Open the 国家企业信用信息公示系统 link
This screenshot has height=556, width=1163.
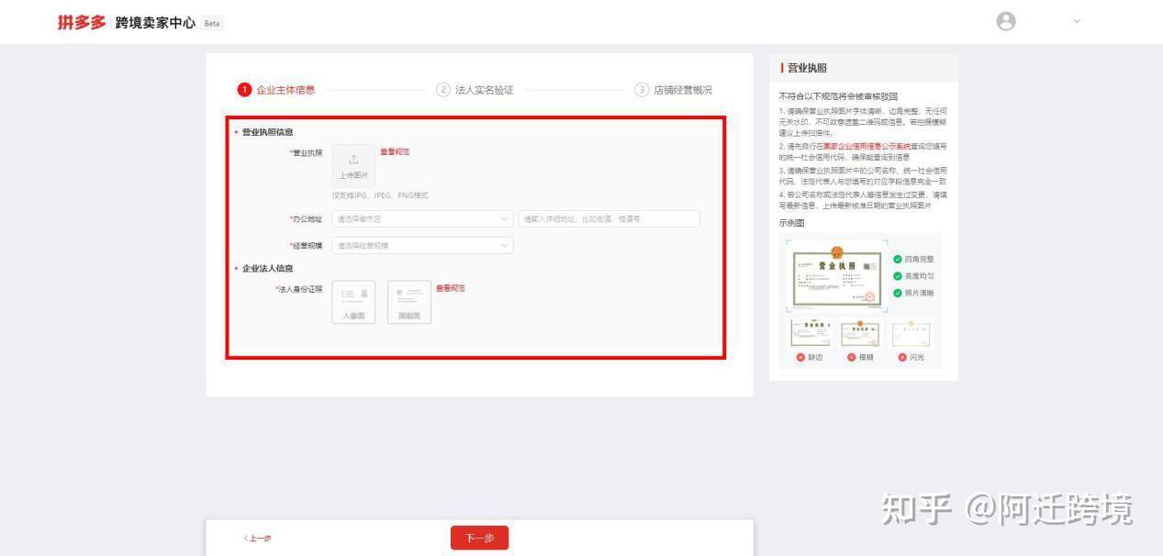tap(867, 146)
